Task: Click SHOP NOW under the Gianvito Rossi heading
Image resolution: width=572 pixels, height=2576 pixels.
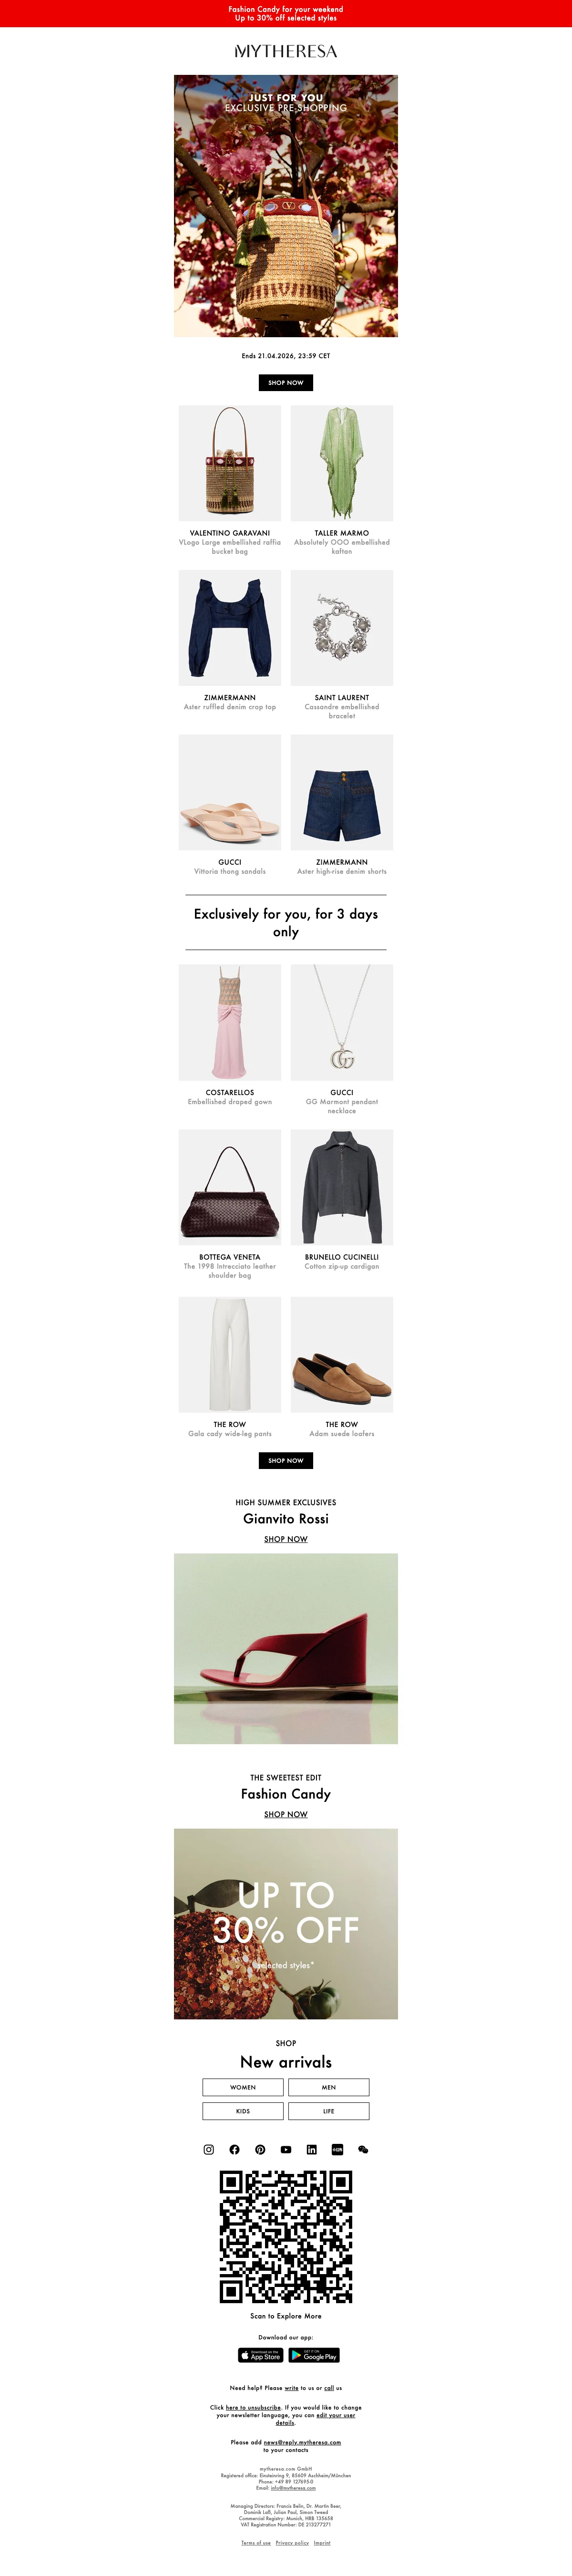Action: [x=286, y=1539]
